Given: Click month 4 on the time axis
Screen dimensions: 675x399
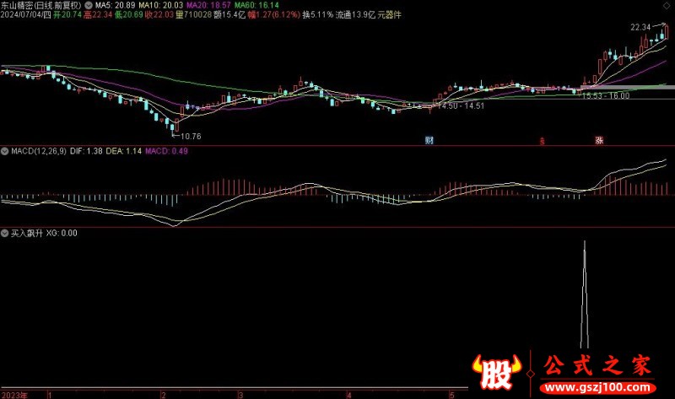Looking at the screenshot, I should click(349, 395).
